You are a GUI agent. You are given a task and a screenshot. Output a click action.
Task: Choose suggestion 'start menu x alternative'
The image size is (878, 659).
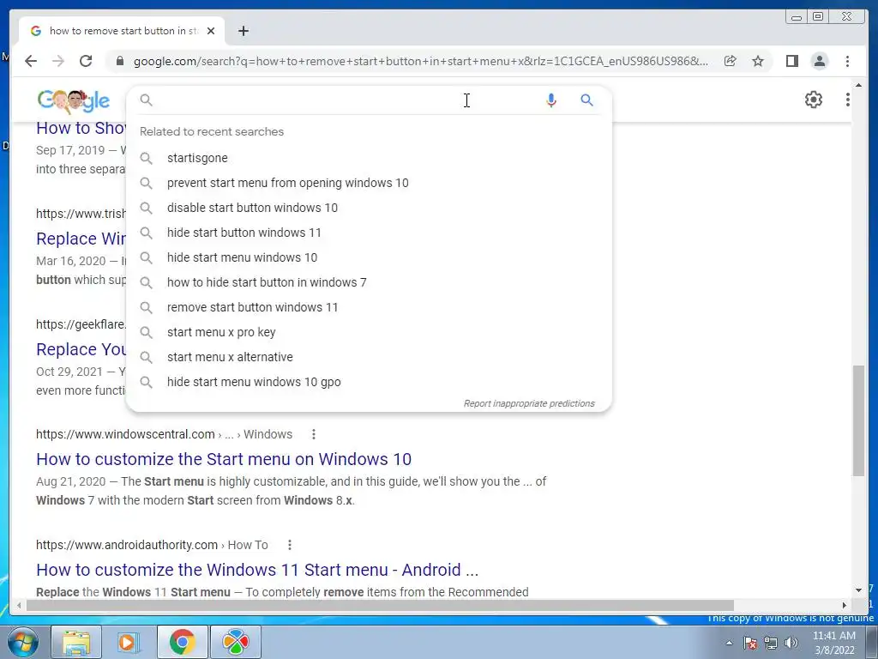369,357
